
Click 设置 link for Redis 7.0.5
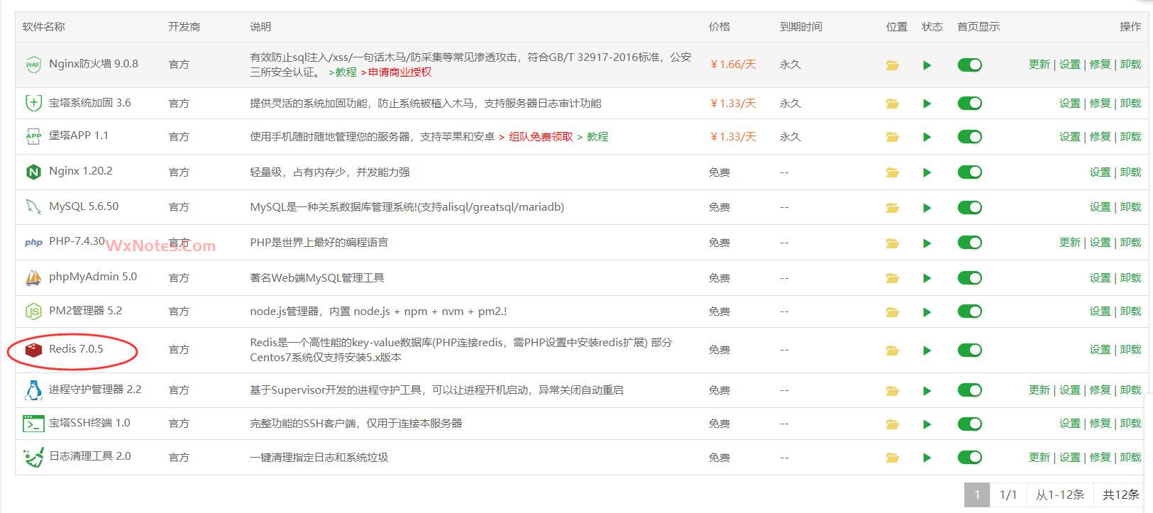(x=1100, y=350)
